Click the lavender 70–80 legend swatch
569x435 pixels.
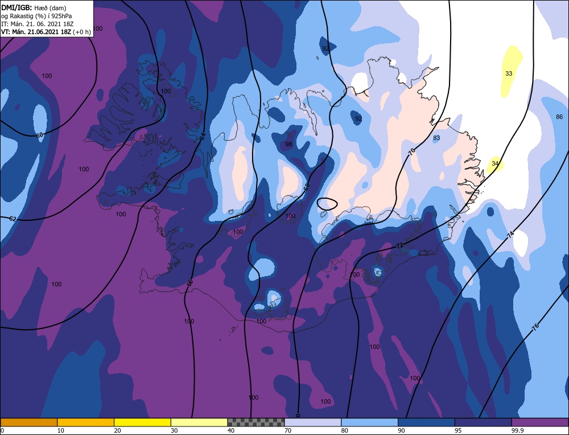coord(313,422)
